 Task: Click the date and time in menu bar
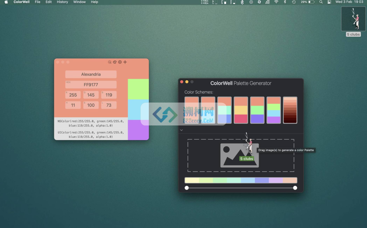[349, 2]
